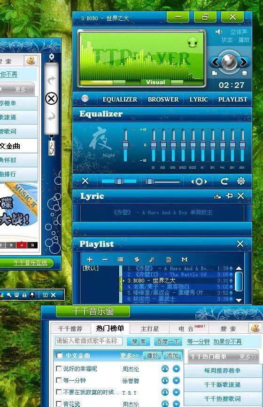263x407 pixels.
Task: Switch to the 主打星 tab
Action: coord(150,329)
